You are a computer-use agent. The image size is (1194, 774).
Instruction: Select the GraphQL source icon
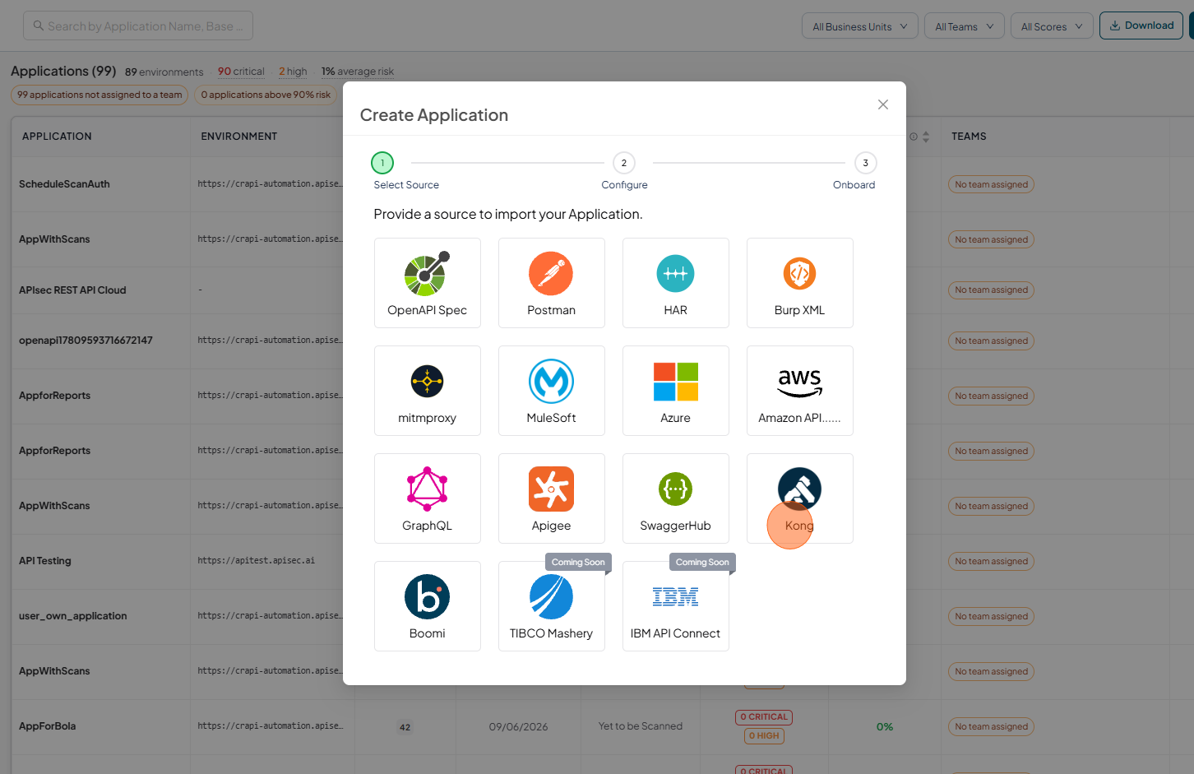pyautogui.click(x=427, y=489)
